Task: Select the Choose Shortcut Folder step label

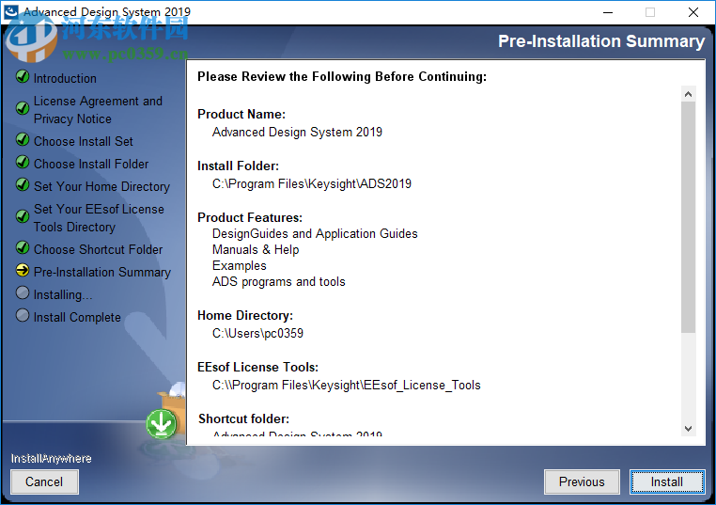Action: [98, 249]
